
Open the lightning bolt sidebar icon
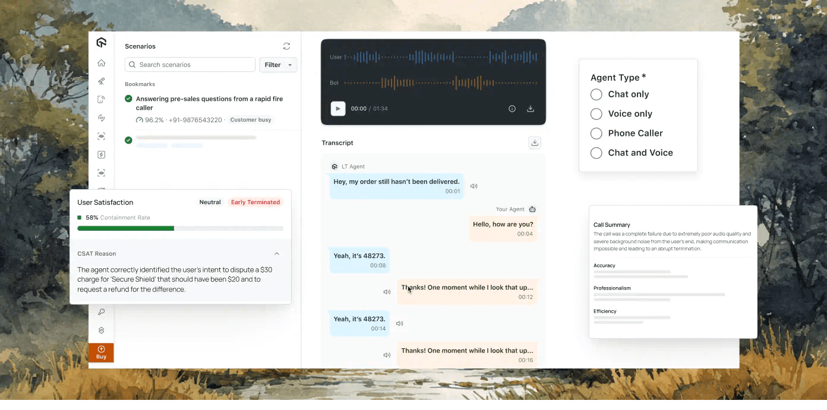click(x=101, y=155)
